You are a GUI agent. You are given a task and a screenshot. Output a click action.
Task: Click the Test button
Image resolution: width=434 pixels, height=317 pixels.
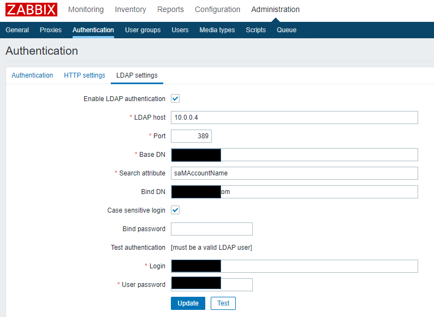pyautogui.click(x=223, y=303)
